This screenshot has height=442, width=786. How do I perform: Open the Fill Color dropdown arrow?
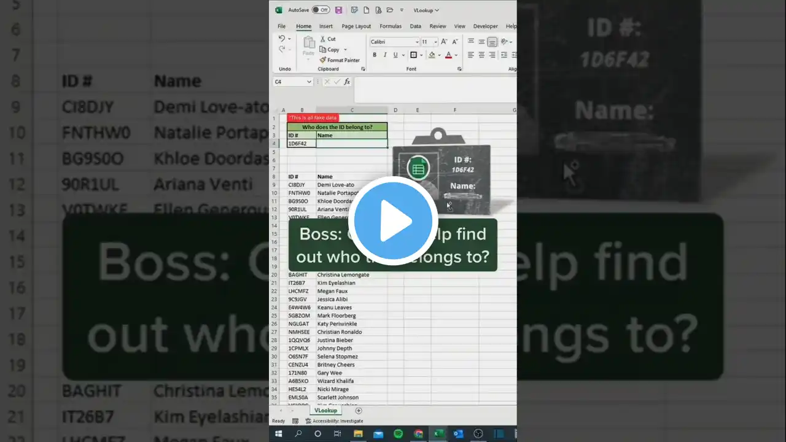pyautogui.click(x=439, y=55)
